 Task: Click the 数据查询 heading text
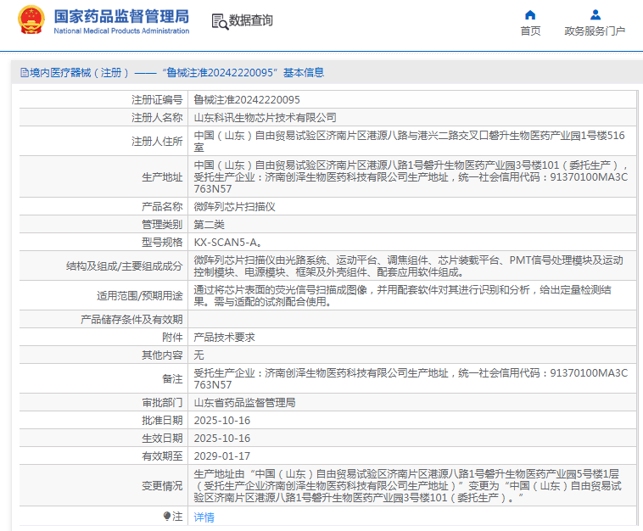point(250,20)
